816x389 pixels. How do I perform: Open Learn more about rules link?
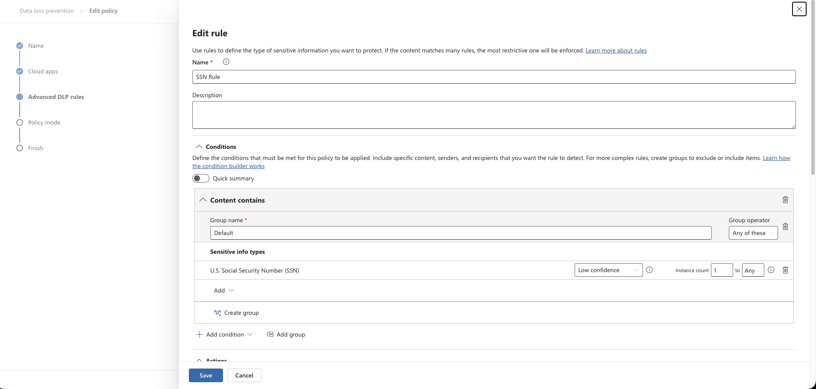click(x=616, y=50)
